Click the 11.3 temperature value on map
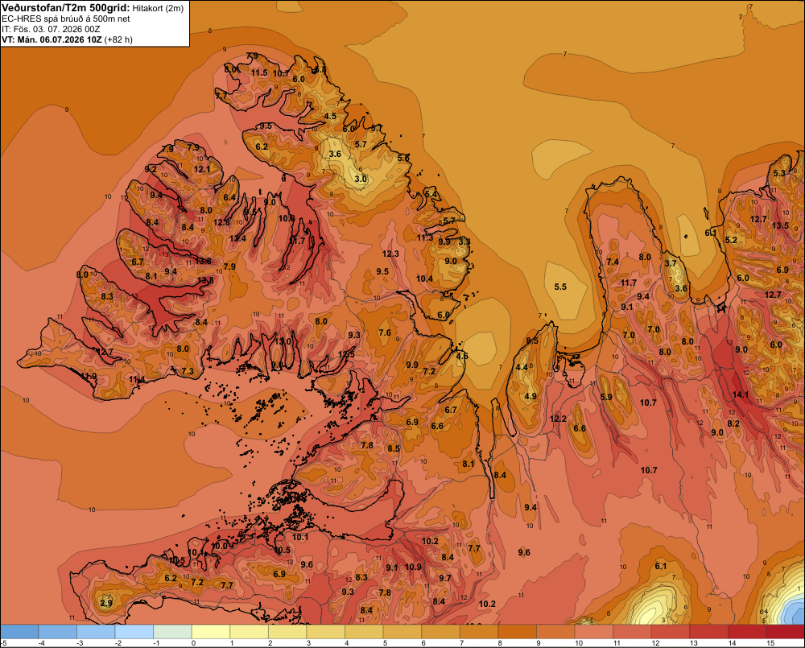805x648 pixels. (424, 237)
